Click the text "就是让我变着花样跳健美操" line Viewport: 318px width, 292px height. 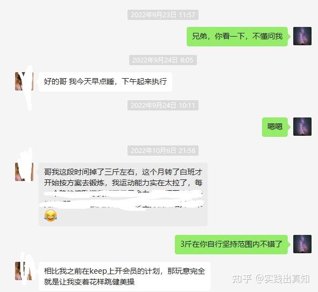pyautogui.click(x=89, y=282)
